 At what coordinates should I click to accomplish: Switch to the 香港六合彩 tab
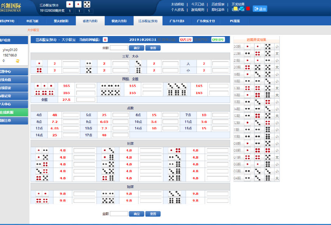86,21
